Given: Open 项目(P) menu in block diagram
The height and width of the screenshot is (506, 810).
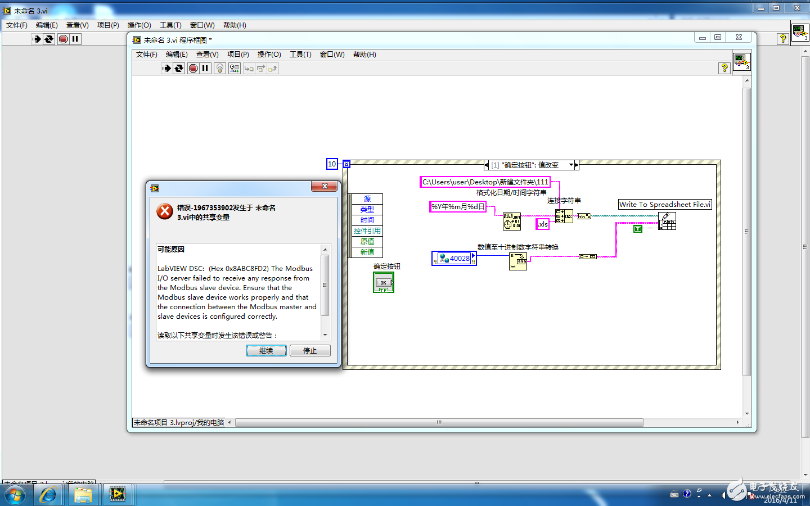Looking at the screenshot, I should (238, 55).
